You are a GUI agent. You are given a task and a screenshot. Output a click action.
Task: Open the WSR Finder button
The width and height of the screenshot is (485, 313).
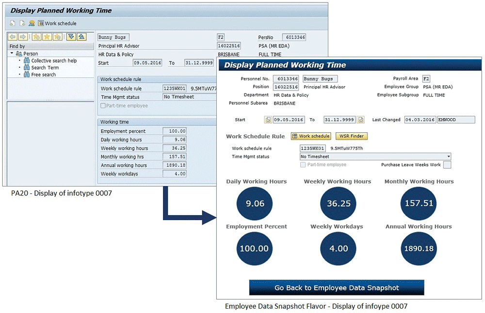pyautogui.click(x=352, y=136)
